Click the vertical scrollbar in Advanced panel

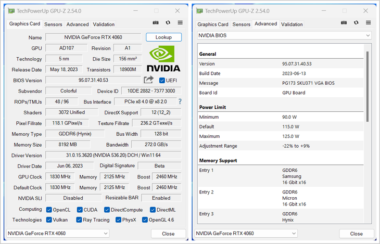click(368, 88)
